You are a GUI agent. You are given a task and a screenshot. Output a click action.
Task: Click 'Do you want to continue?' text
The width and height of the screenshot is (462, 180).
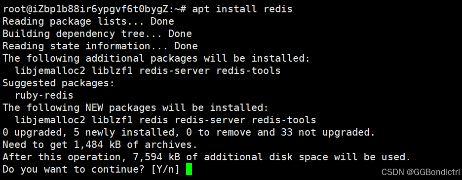tap(74, 169)
